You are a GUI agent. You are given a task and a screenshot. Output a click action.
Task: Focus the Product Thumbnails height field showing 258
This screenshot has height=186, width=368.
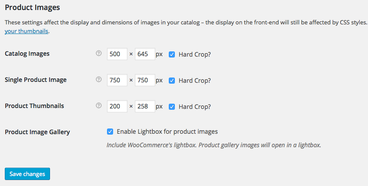145,106
